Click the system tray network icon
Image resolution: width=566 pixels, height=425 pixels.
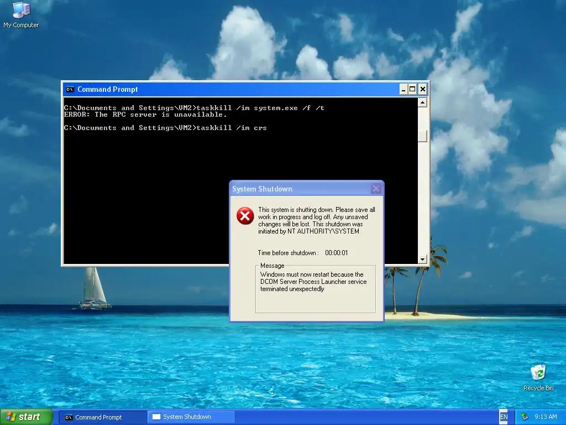click(x=525, y=417)
